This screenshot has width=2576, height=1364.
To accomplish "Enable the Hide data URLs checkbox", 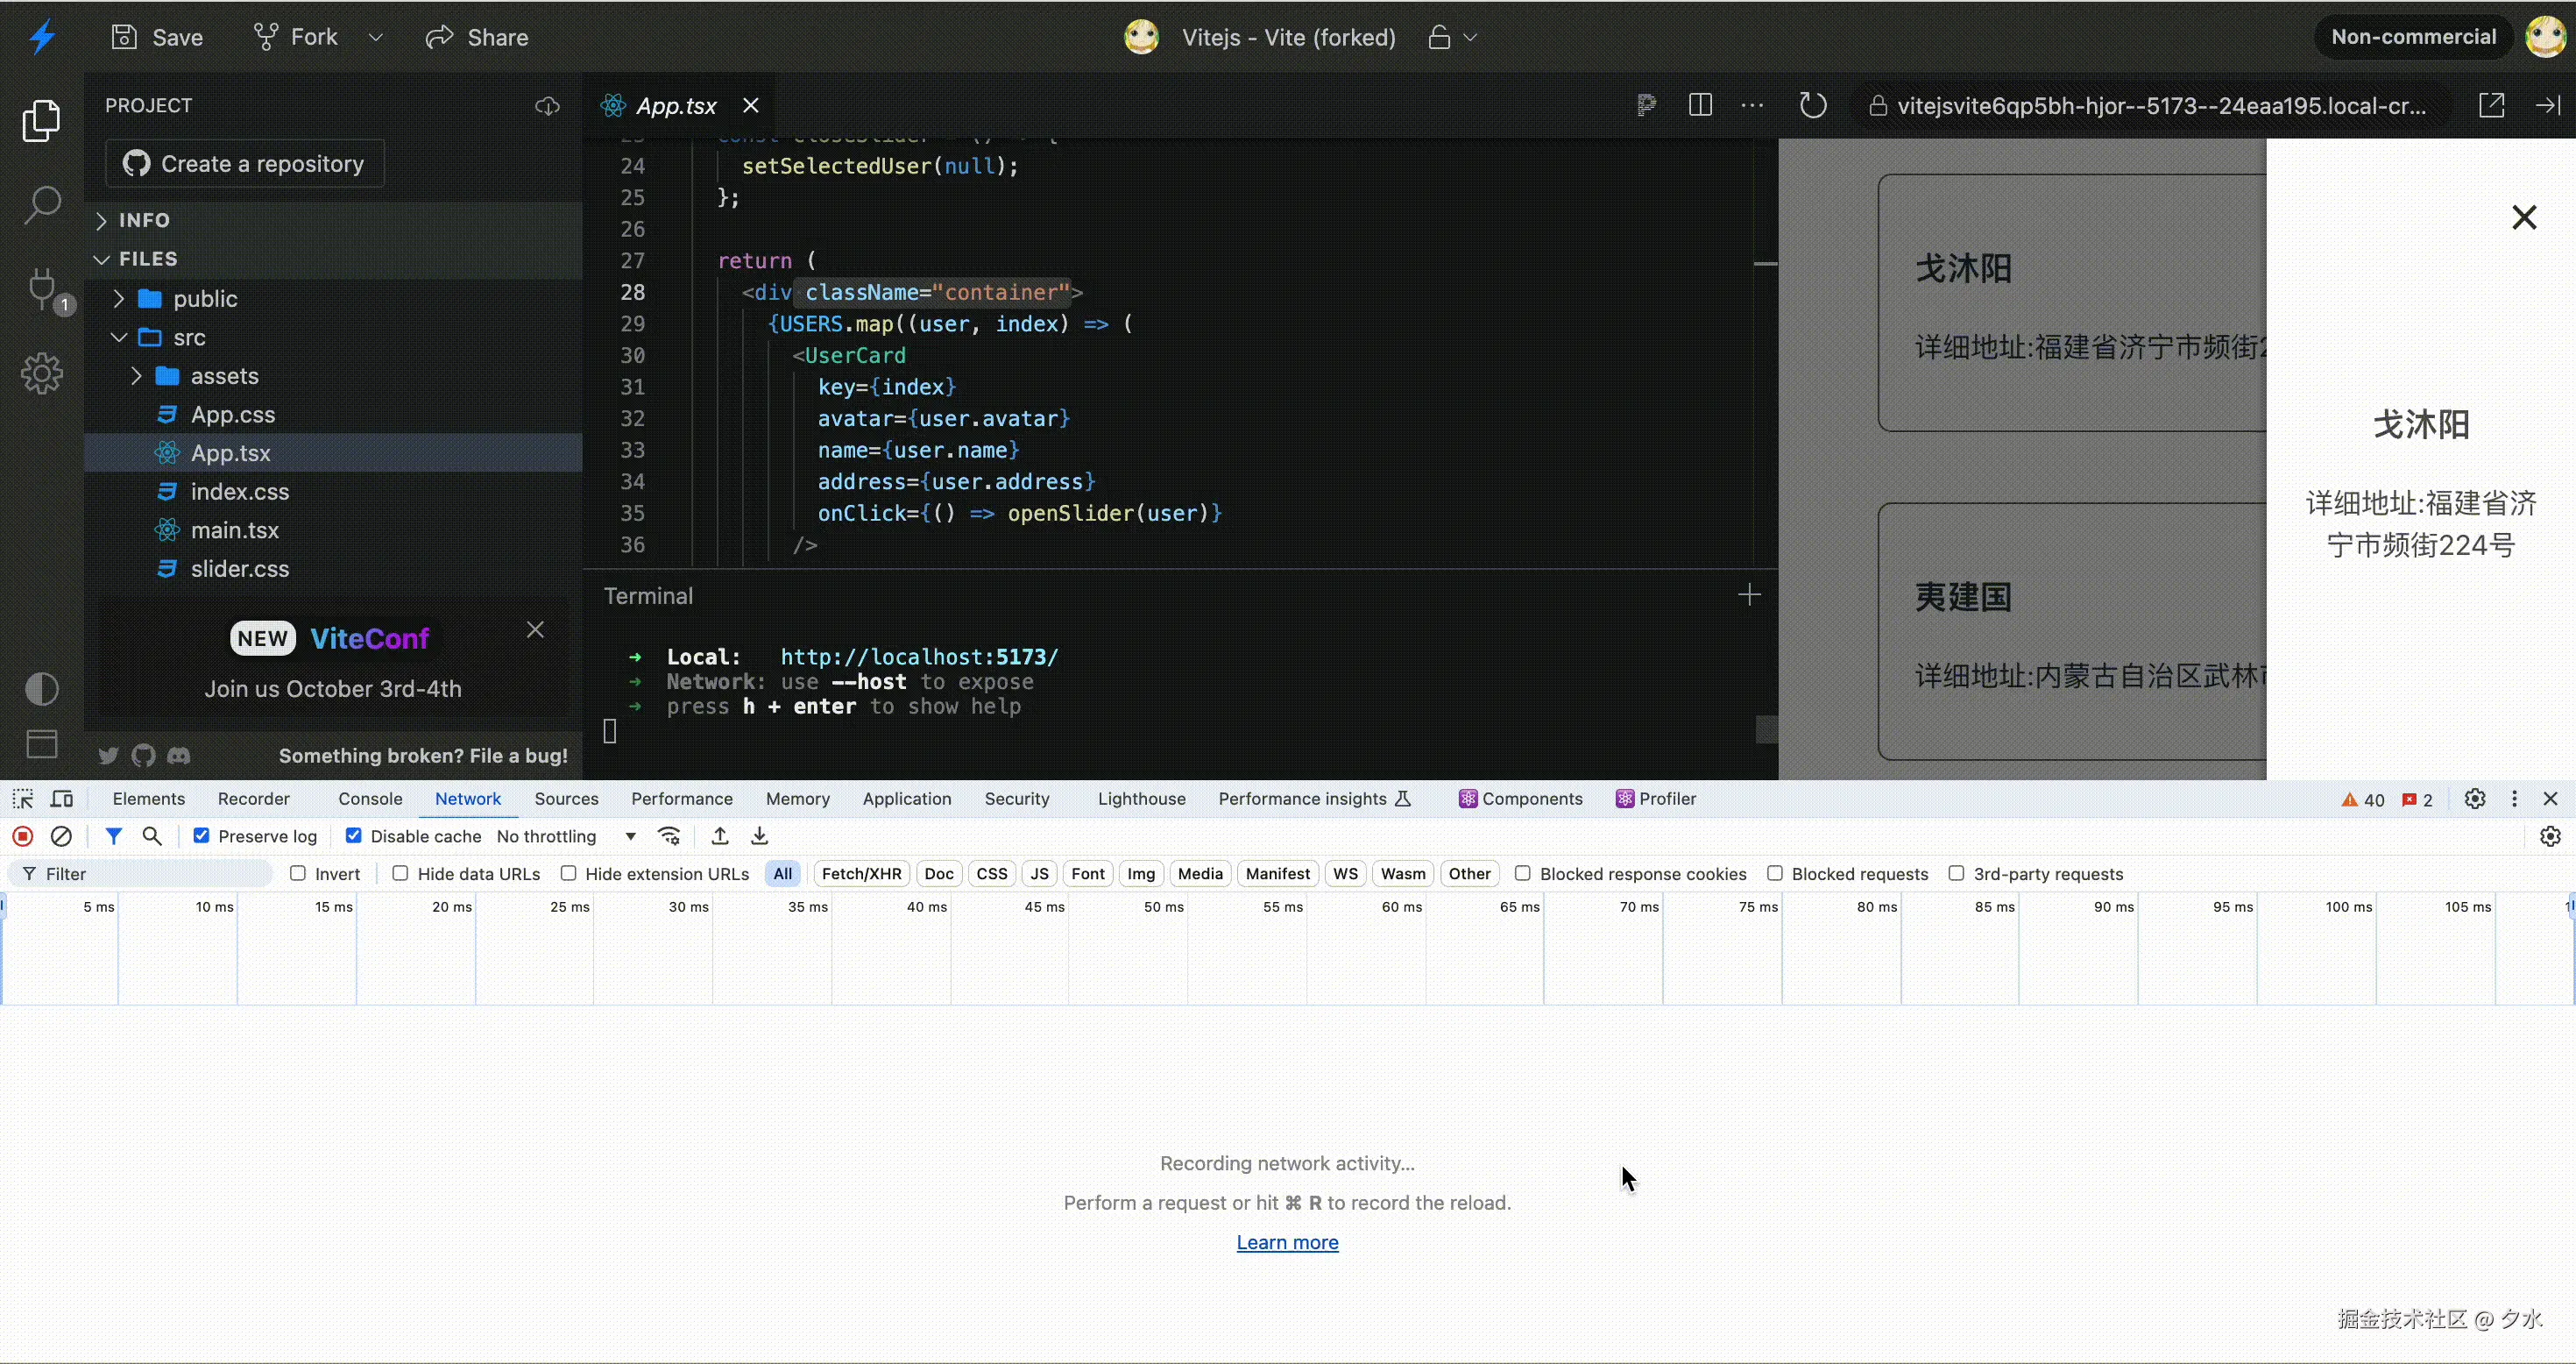I will [400, 874].
